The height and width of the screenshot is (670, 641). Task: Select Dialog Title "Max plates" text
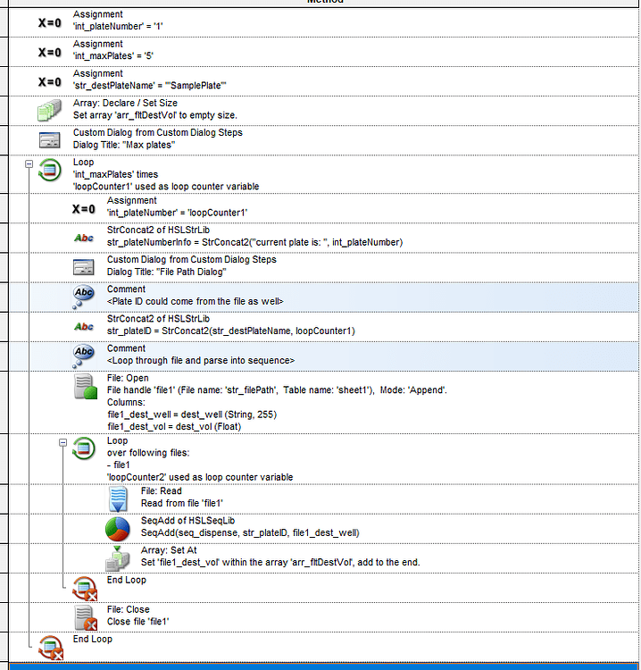pos(124,145)
